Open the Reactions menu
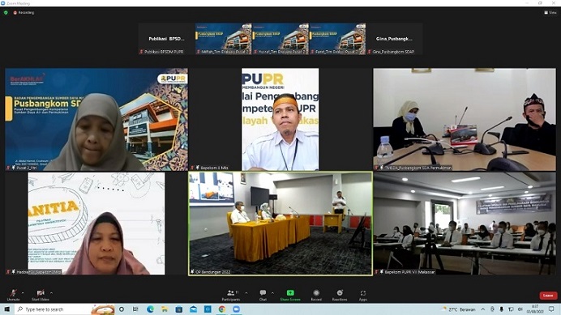Image resolution: width=561 pixels, height=315 pixels. click(340, 296)
